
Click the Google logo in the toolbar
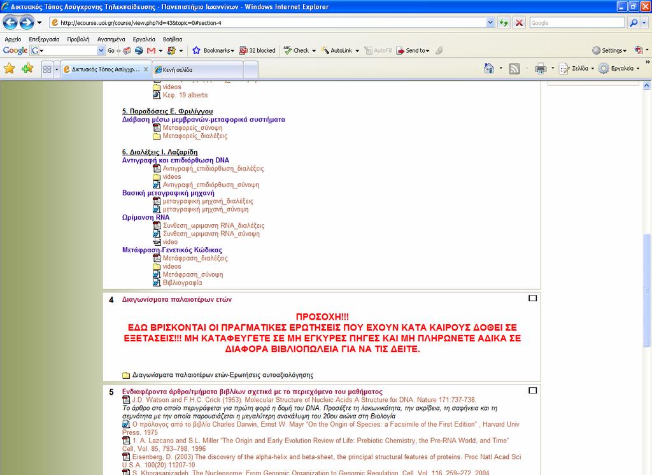[15, 50]
